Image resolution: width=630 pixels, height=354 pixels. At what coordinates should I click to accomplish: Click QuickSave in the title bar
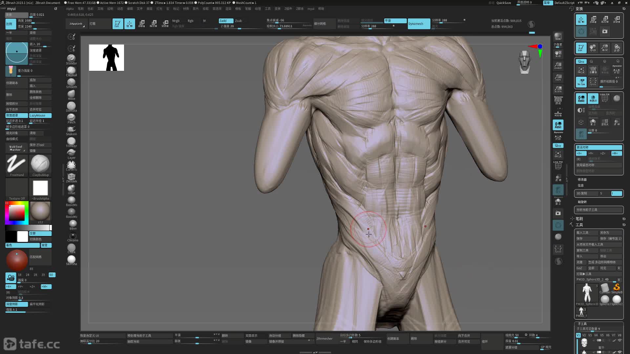click(x=503, y=3)
